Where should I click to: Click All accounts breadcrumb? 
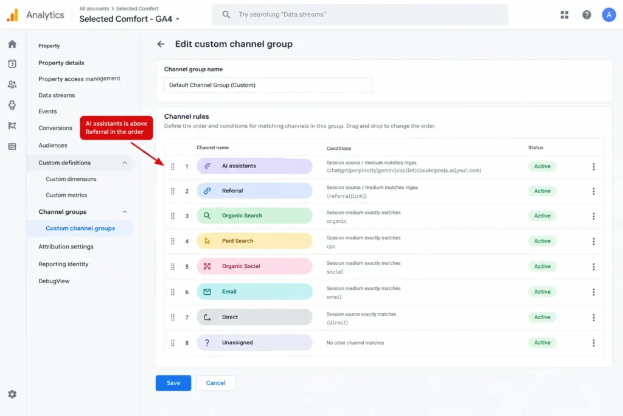pos(94,9)
